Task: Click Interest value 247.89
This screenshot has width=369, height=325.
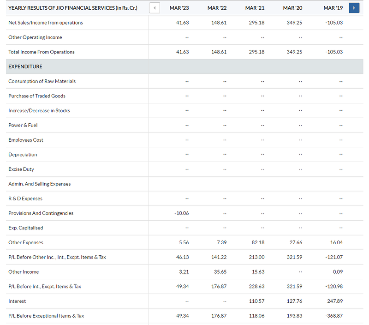Action: (335, 301)
